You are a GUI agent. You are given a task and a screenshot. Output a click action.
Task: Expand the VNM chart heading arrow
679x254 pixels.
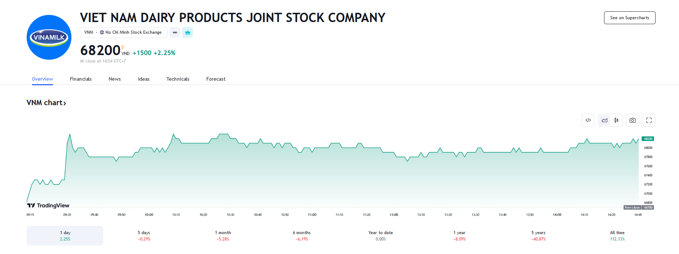pyautogui.click(x=64, y=103)
